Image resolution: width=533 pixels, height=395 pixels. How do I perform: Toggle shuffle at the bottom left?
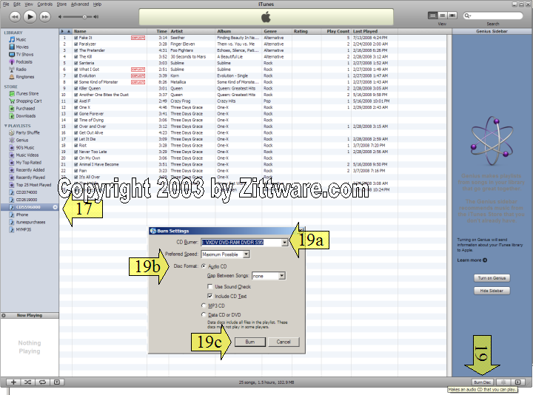30,382
